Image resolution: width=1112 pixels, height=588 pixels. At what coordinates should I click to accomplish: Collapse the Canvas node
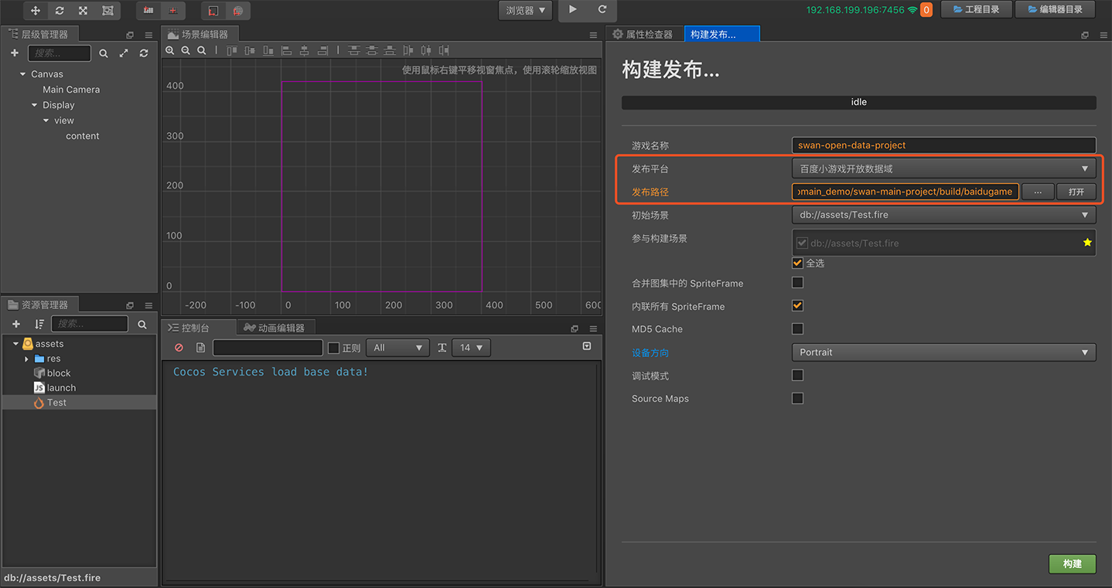tap(22, 74)
